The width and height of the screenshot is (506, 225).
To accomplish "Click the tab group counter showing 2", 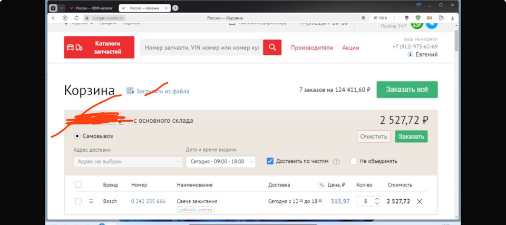I will 54,8.
